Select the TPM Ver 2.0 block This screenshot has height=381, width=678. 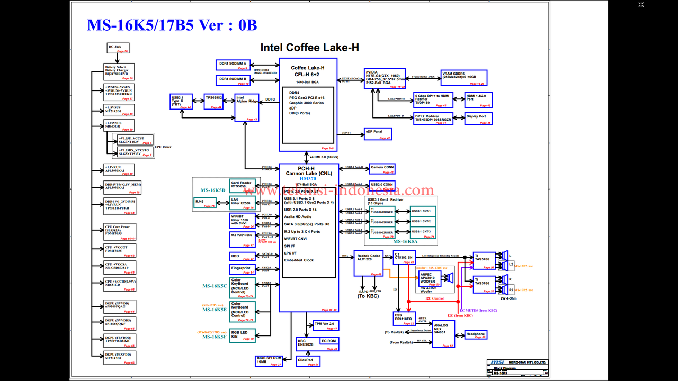[x=325, y=325]
